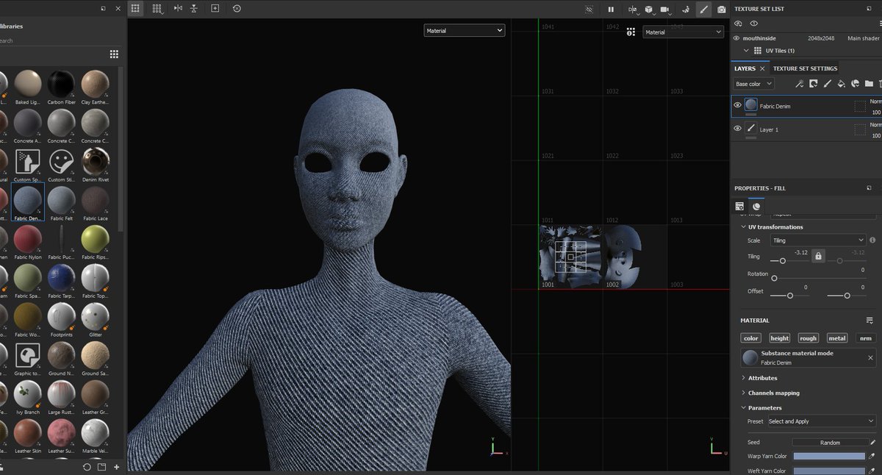Screen dimensions: 882x475
Task: Hide the Fabric Denim layer
Action: pyautogui.click(x=737, y=105)
